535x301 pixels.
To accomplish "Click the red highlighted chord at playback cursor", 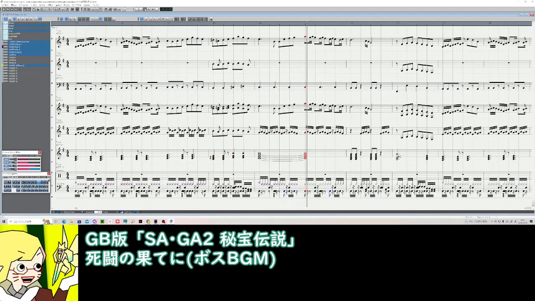I will 305,156.
